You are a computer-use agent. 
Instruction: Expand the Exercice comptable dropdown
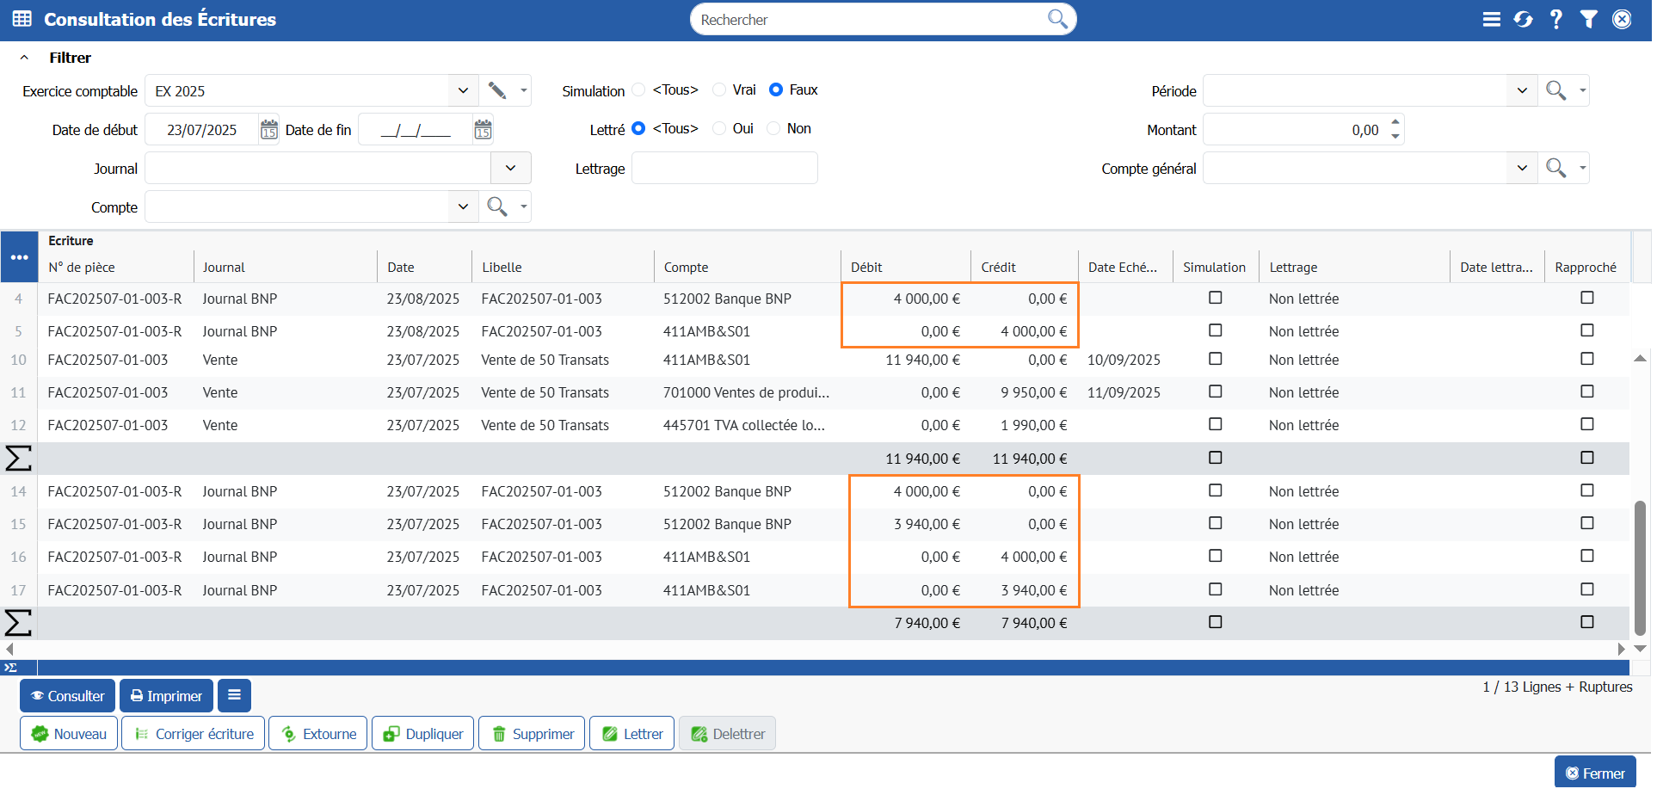tap(464, 91)
